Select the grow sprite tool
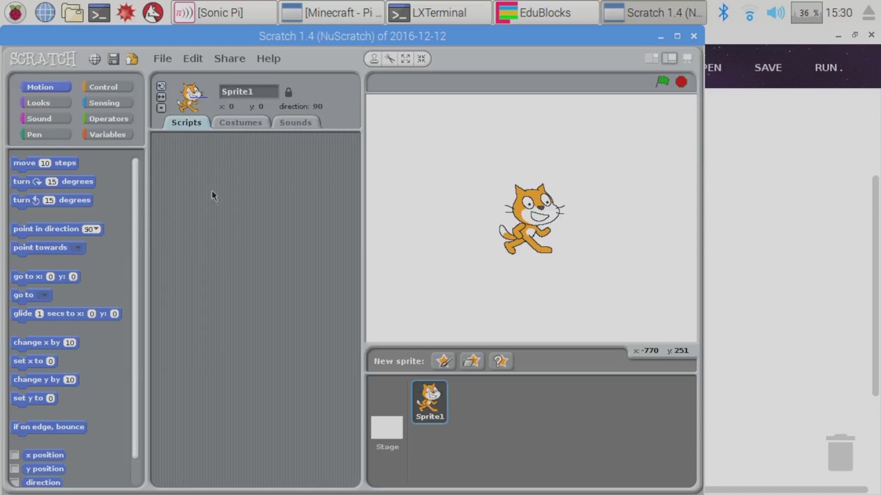The width and height of the screenshot is (881, 495). (405, 58)
